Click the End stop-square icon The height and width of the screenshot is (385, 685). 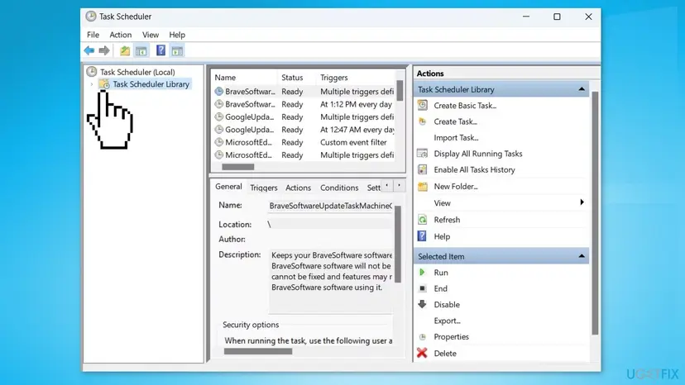pyautogui.click(x=423, y=288)
